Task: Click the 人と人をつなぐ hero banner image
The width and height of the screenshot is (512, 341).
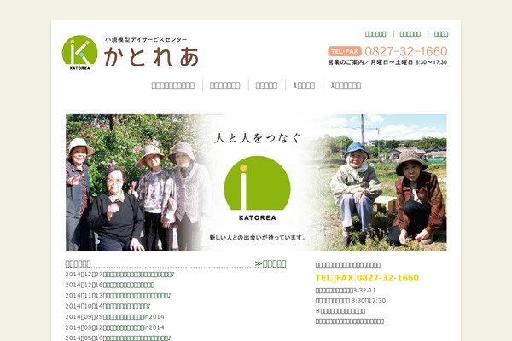Action: (x=256, y=182)
